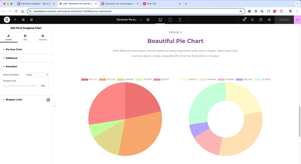
Task: Switch to the Content tab
Action: click(x=9, y=37)
